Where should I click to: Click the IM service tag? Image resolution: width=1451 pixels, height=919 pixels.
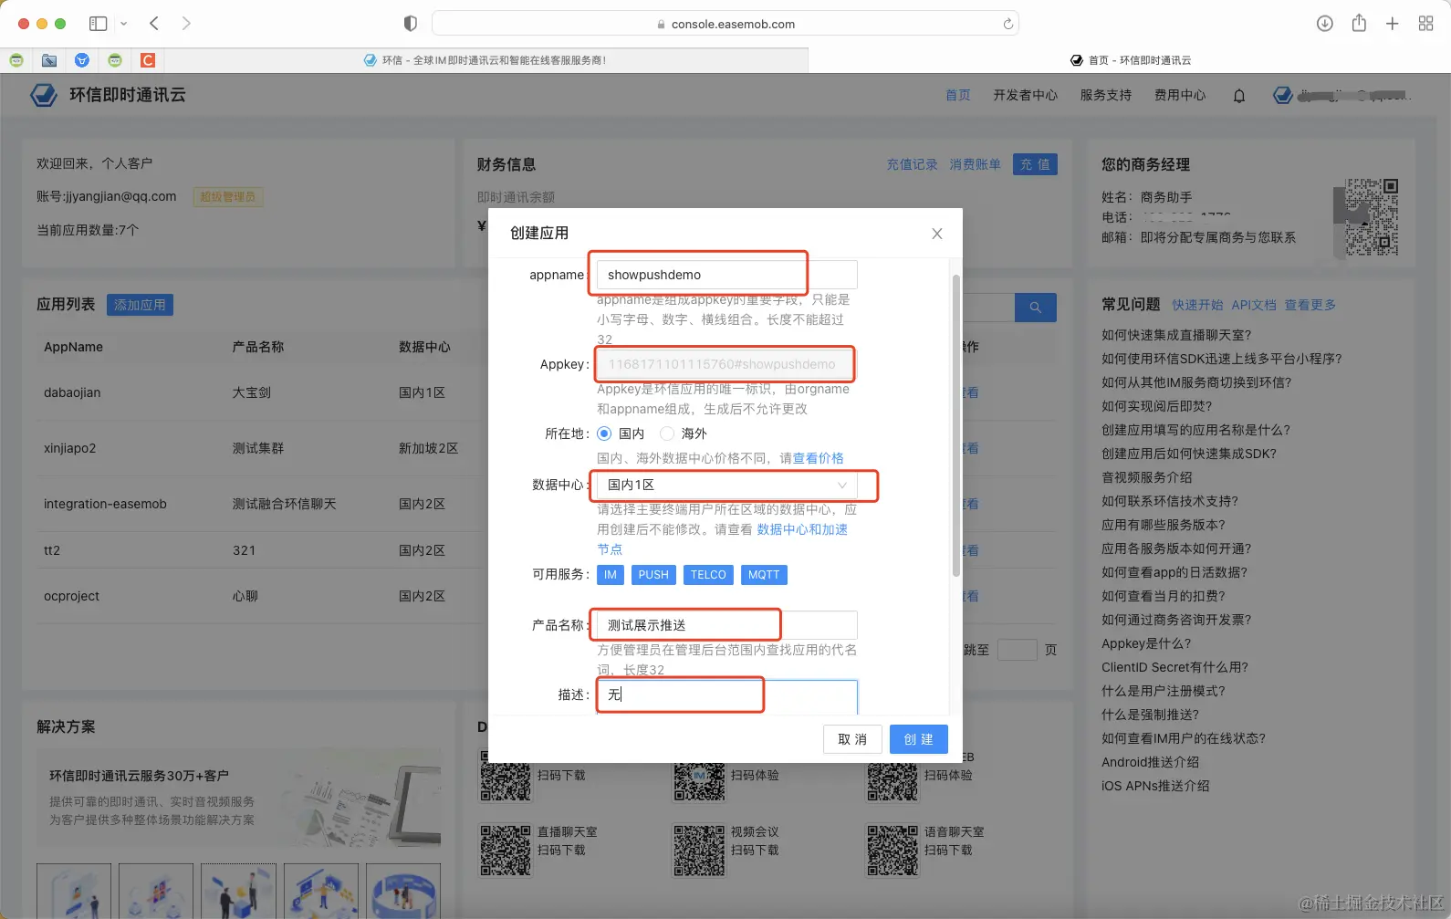coord(611,575)
